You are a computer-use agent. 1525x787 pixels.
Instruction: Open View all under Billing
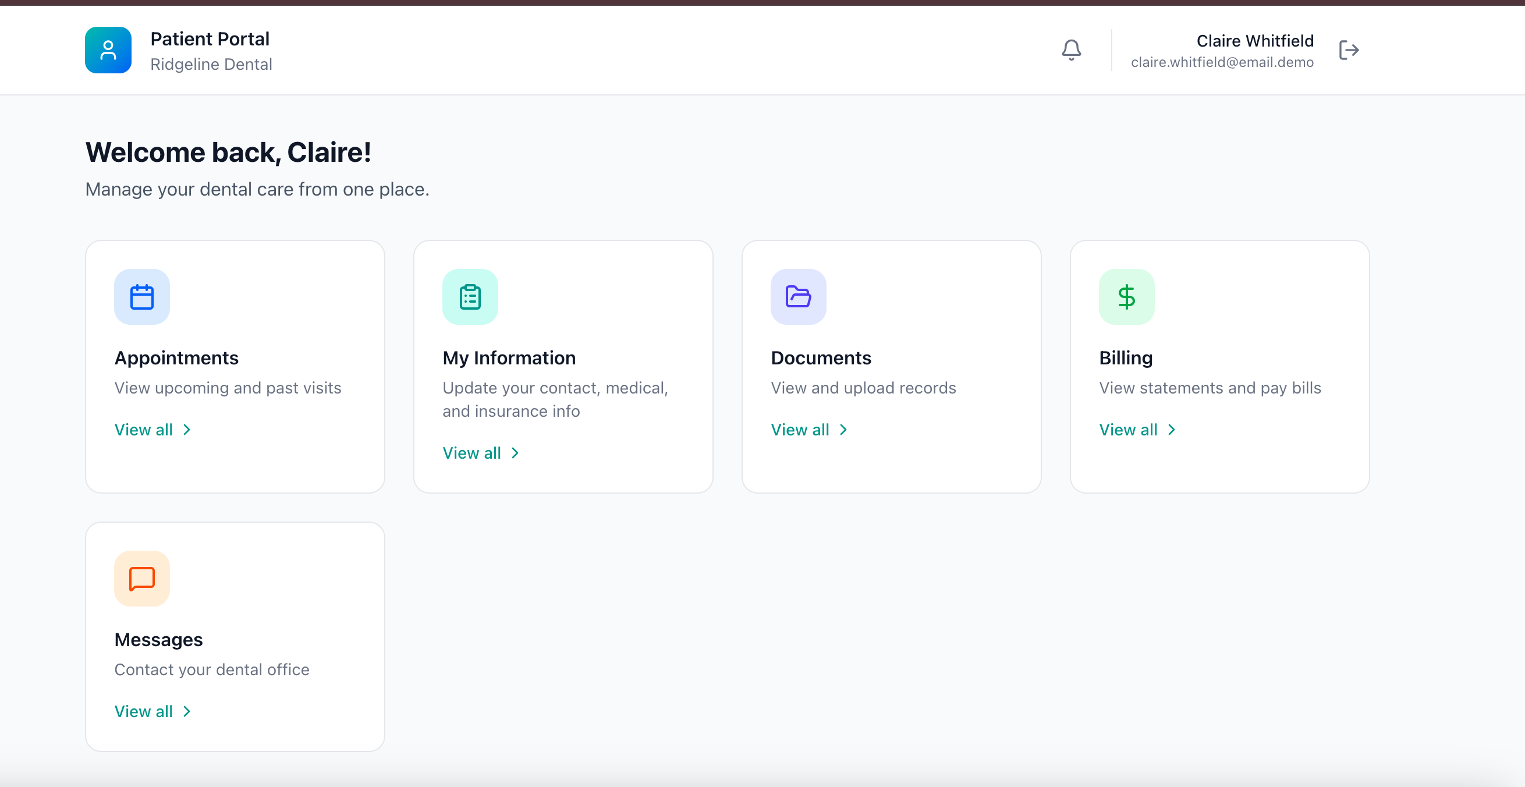pyautogui.click(x=1129, y=430)
